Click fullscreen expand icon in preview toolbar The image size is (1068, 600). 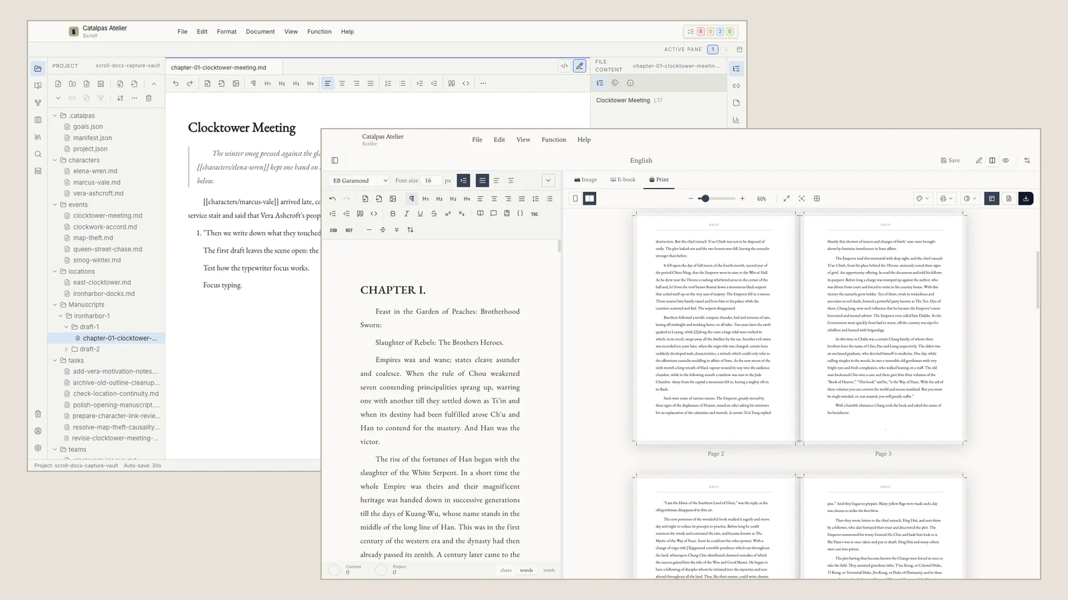pos(786,199)
